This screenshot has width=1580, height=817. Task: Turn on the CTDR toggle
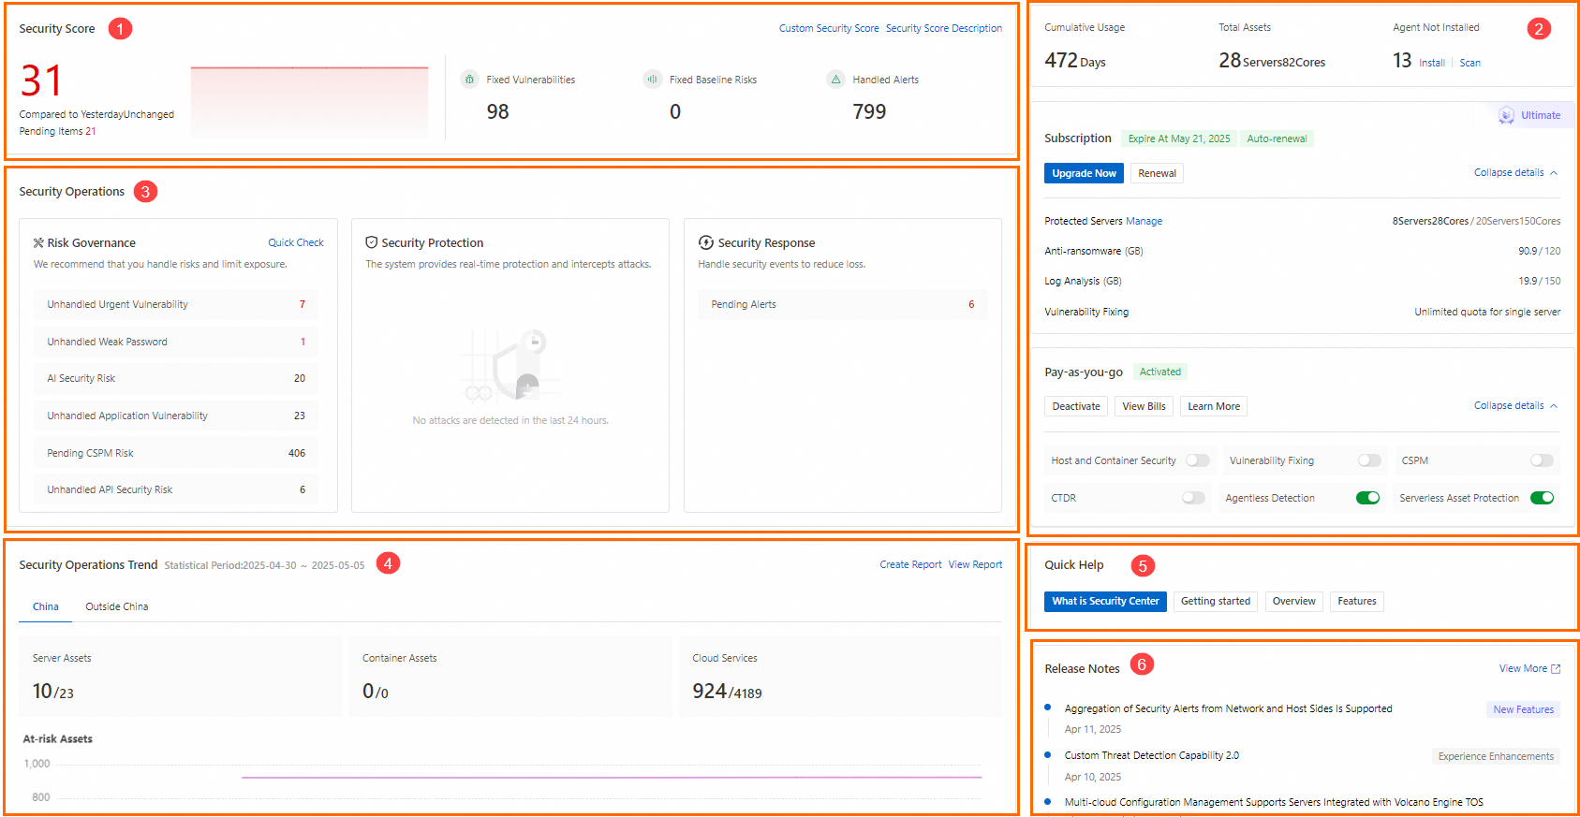1193,498
